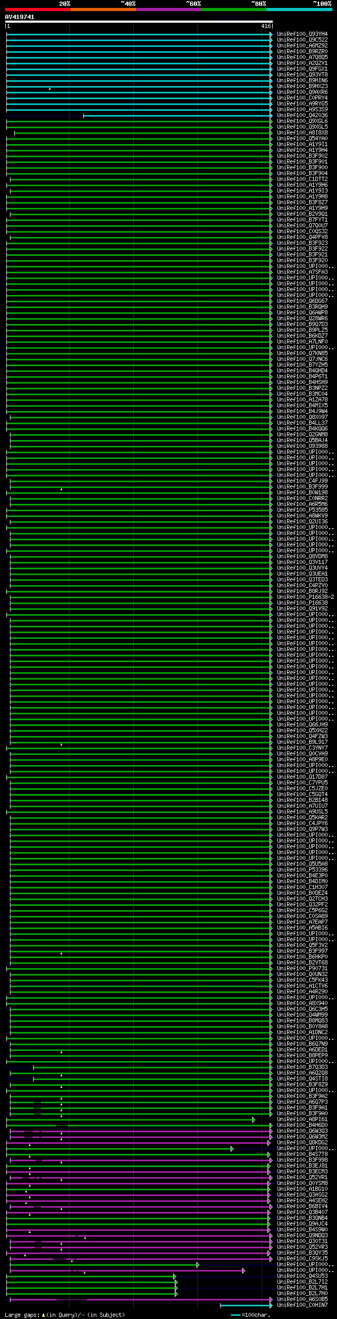The height and width of the screenshot is (1319, 337).
Task: Open hit UniRef100_P53396
Action: click(x=302, y=870)
